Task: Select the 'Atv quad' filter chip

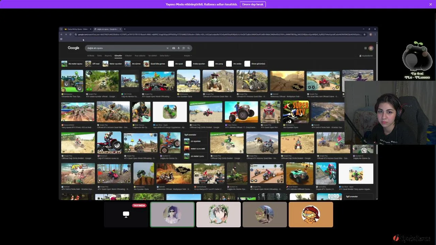Action: point(176,64)
